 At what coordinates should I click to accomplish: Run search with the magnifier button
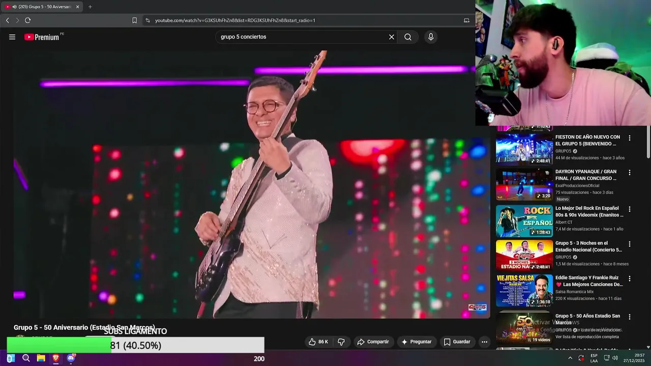click(x=408, y=37)
